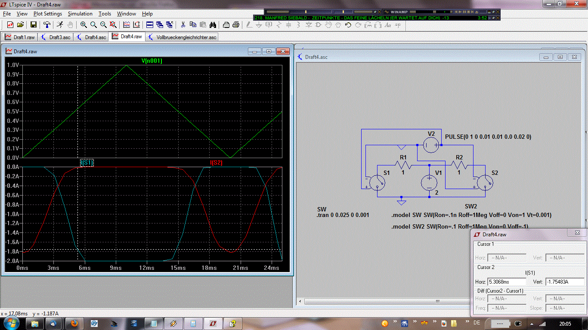
Task: Select the Wire drawing tool
Action: 248,25
